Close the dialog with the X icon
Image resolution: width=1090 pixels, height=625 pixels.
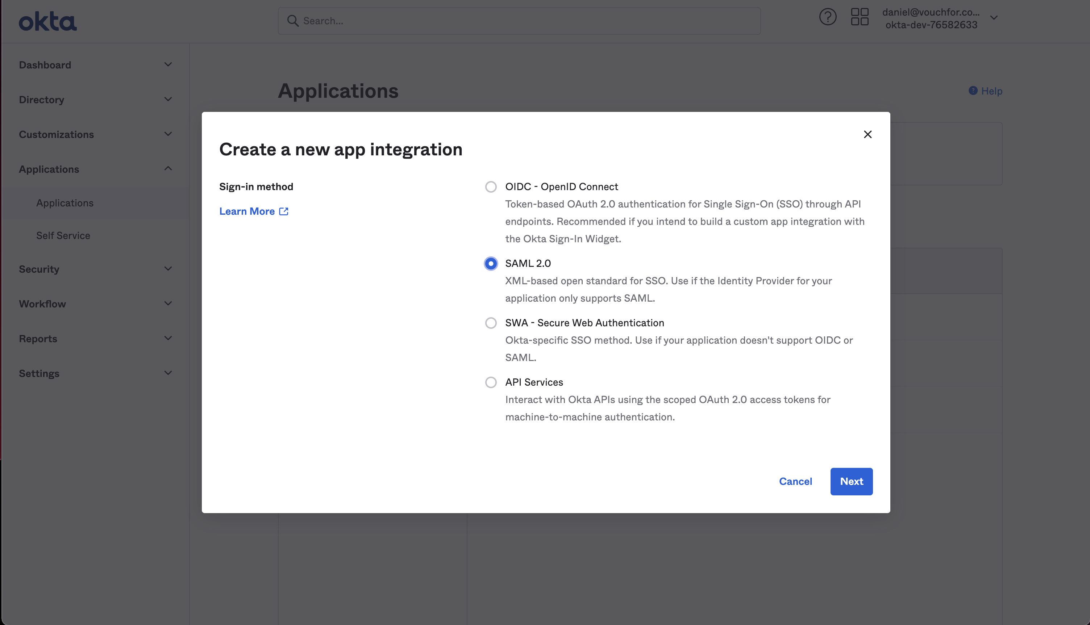click(868, 134)
